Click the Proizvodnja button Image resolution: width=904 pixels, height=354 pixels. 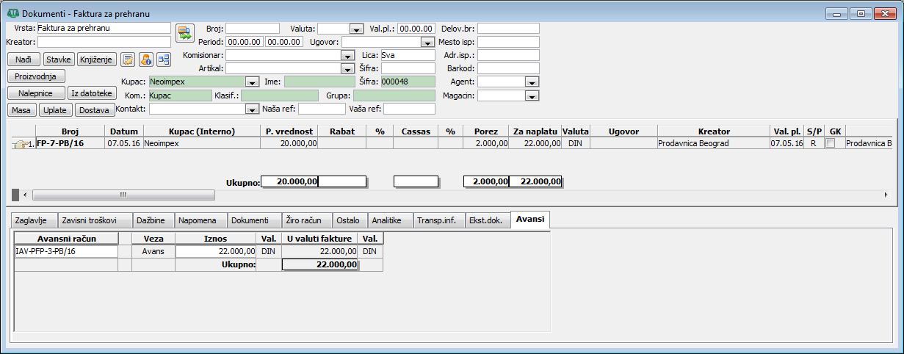[x=37, y=76]
